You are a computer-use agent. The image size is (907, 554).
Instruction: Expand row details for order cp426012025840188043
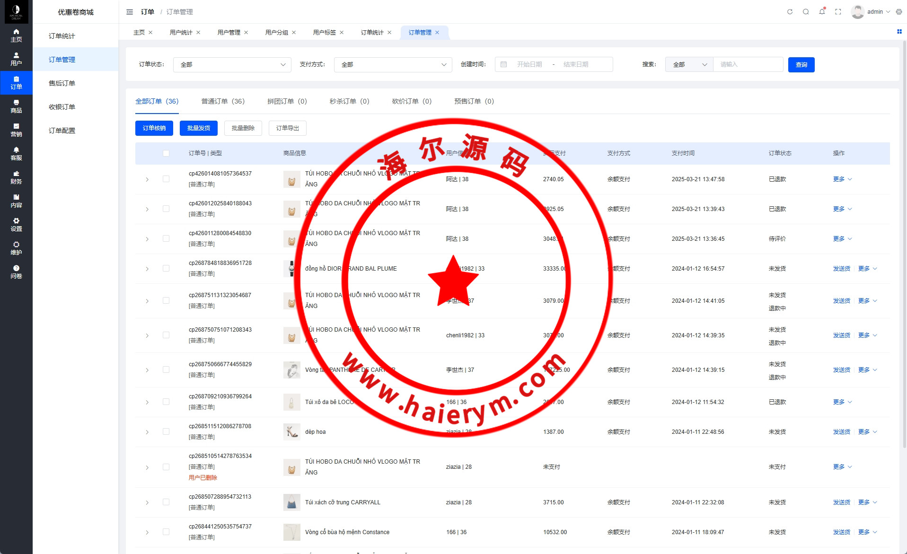tap(147, 209)
